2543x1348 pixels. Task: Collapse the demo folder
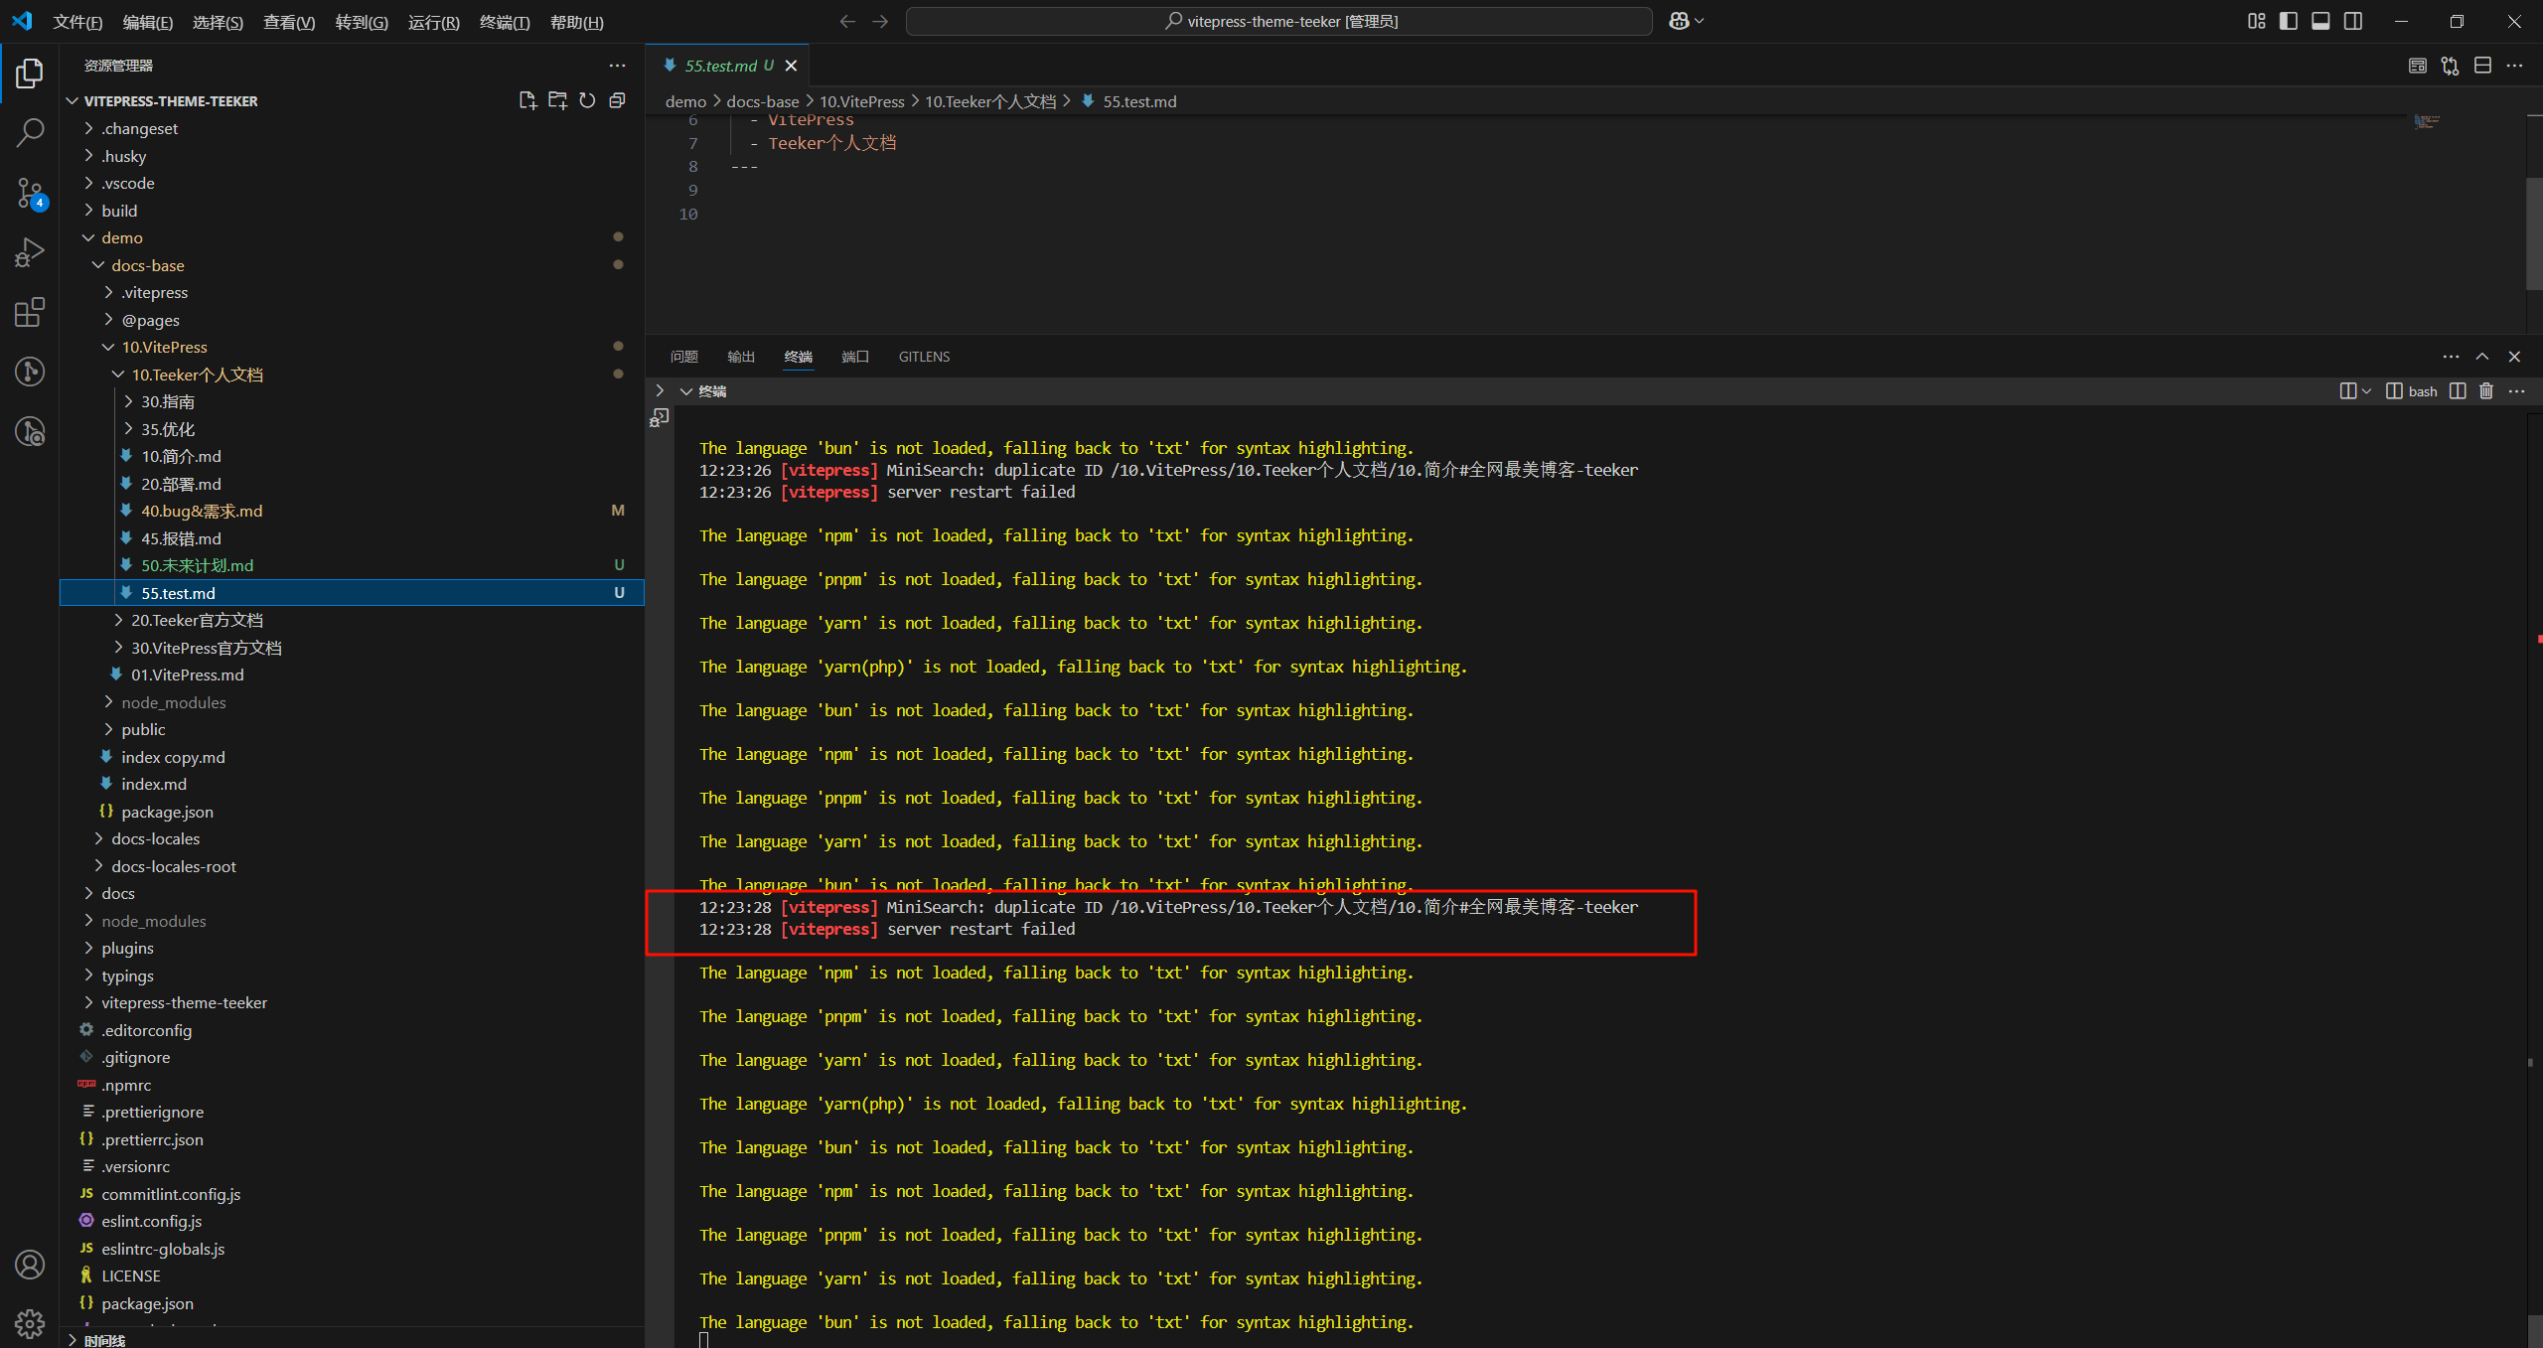tap(88, 237)
